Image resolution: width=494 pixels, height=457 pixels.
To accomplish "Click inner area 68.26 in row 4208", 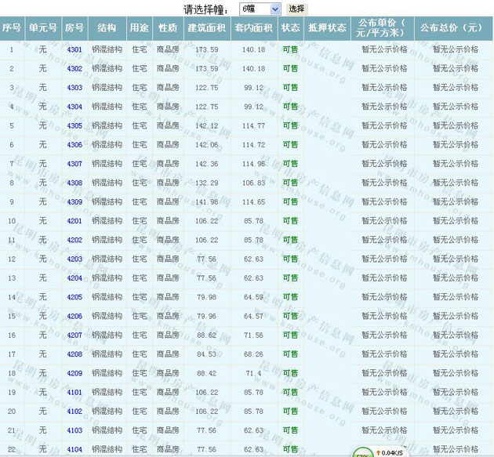I will (x=253, y=354).
